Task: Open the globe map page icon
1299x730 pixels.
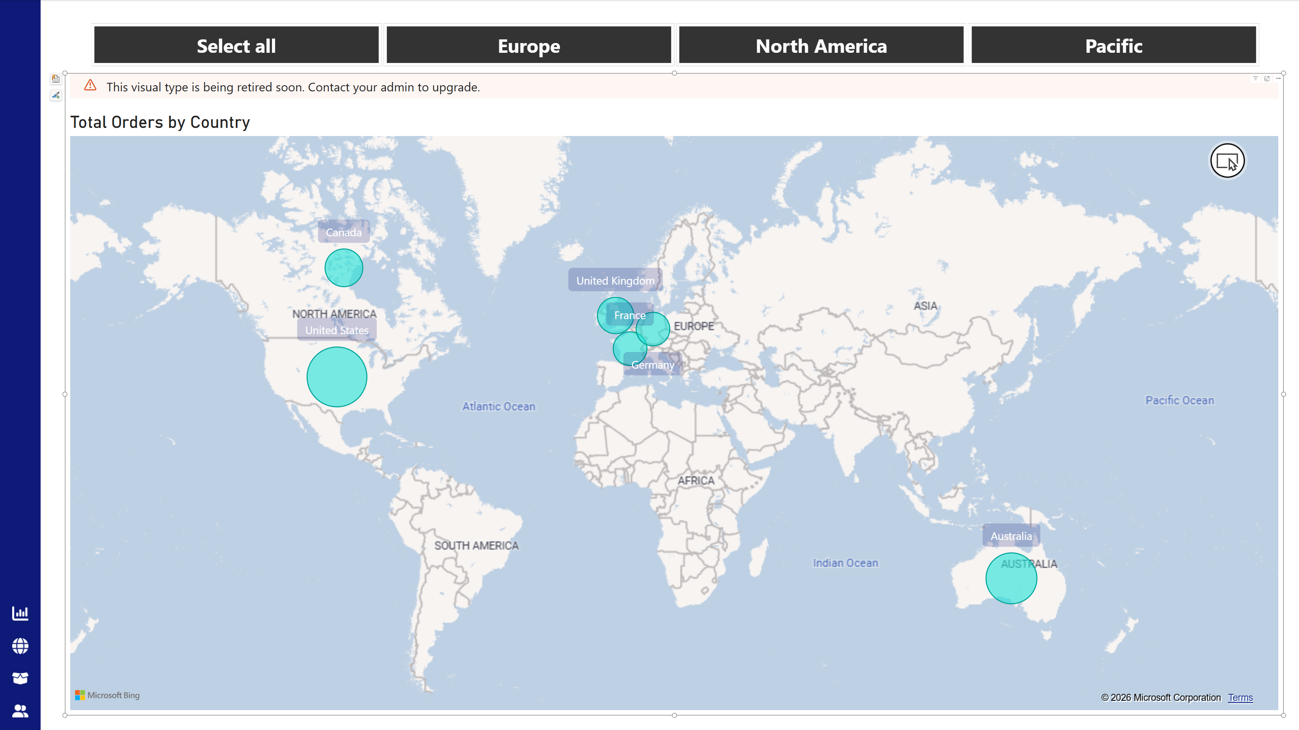Action: pos(20,646)
